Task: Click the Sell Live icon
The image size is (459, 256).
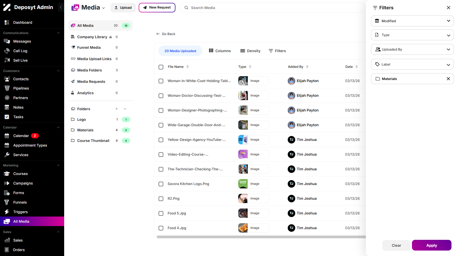Action: click(7, 60)
